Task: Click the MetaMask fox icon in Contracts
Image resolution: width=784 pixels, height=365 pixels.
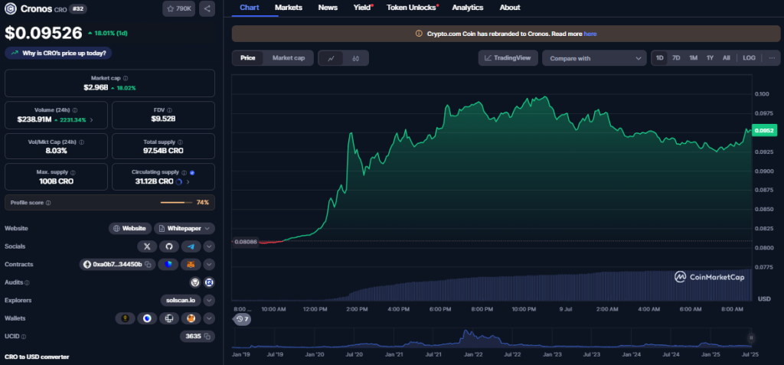Action: [x=189, y=265]
